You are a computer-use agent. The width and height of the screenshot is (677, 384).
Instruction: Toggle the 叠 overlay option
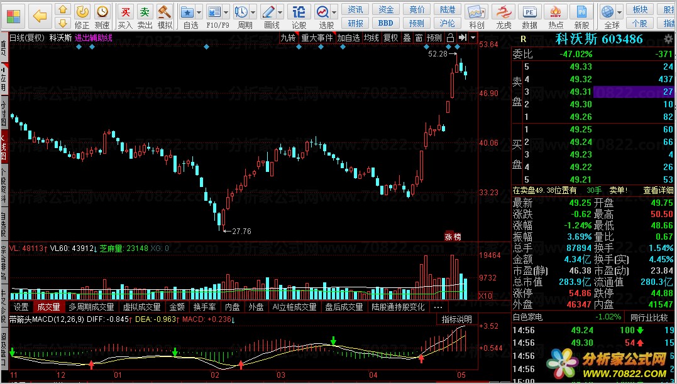click(407, 38)
